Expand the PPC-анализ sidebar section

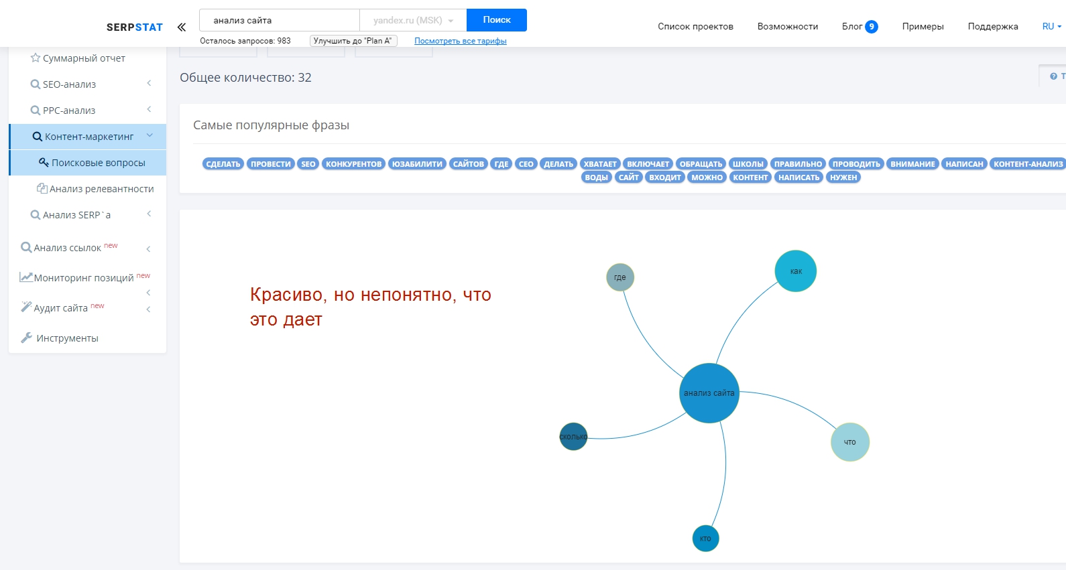pyautogui.click(x=149, y=110)
